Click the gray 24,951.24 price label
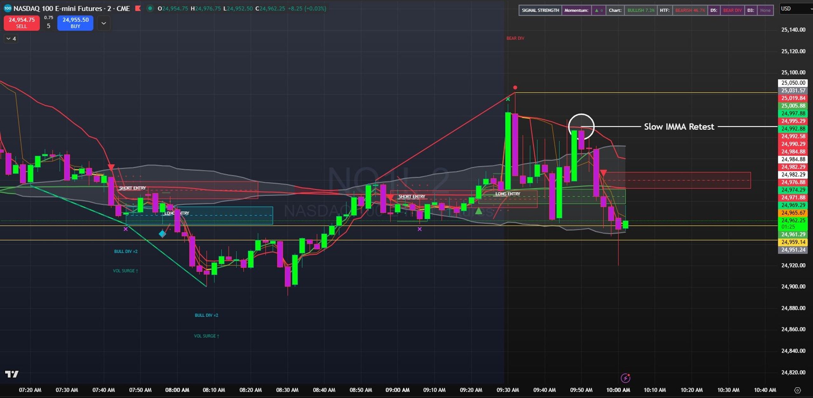This screenshot has width=813, height=398. 793,250
